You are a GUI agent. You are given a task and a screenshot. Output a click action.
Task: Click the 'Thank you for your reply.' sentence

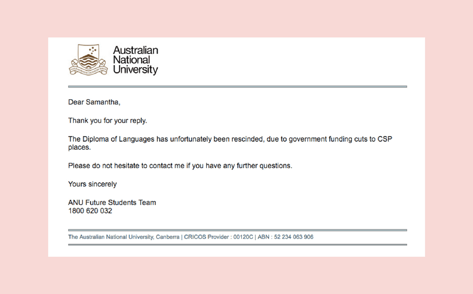[x=107, y=121]
